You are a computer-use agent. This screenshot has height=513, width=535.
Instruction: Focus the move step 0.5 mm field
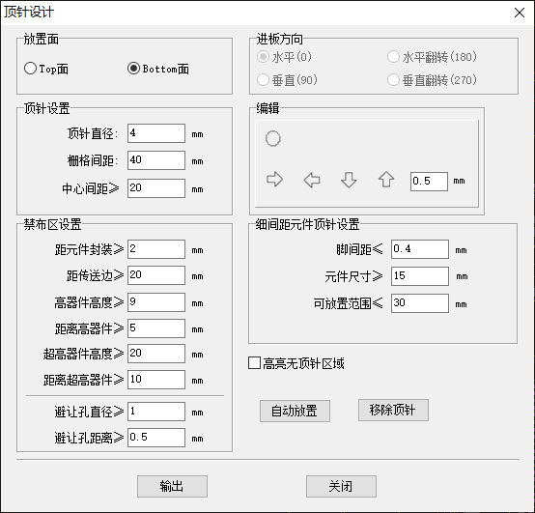coord(429,182)
